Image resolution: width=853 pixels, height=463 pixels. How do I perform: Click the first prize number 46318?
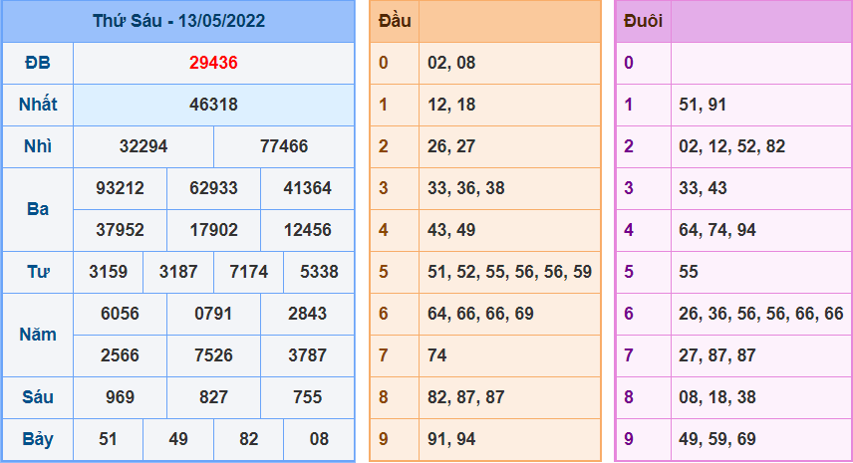click(x=213, y=105)
